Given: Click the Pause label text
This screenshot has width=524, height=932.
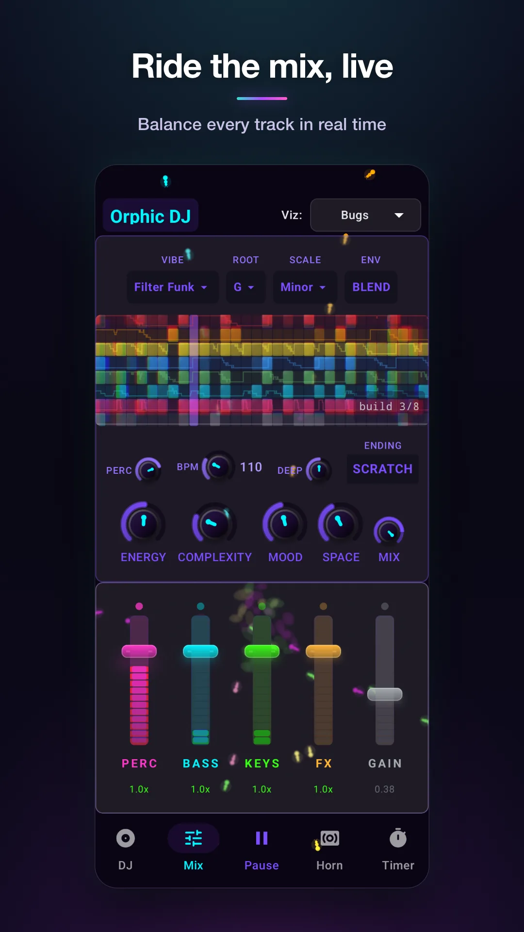Looking at the screenshot, I should pyautogui.click(x=262, y=865).
